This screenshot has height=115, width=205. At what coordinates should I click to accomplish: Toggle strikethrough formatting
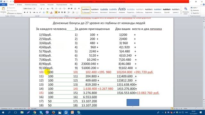tap(34, 12)
